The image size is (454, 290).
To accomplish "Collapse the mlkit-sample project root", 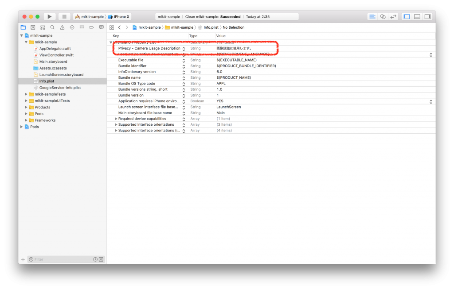I will [x=21, y=35].
